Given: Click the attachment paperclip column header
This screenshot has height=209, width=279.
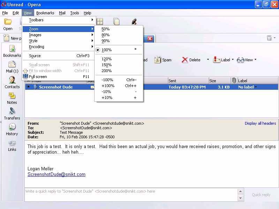Looking at the screenshot, I should coord(234,80).
